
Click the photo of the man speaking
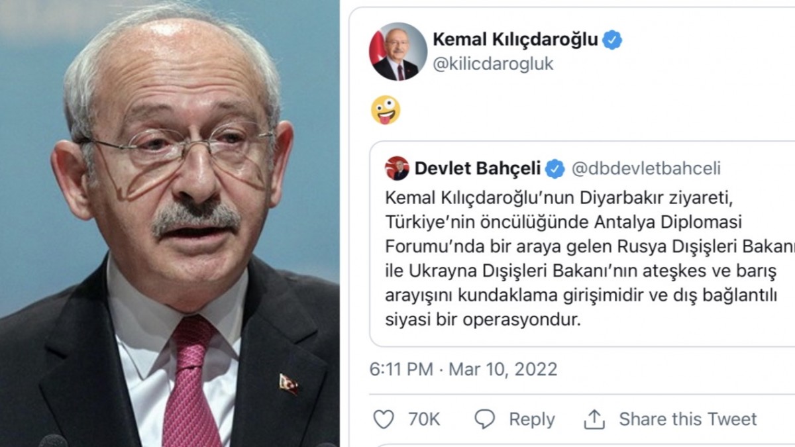(x=170, y=223)
